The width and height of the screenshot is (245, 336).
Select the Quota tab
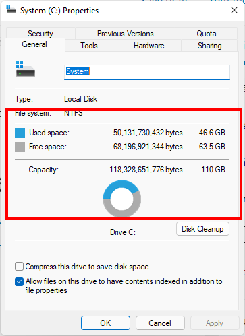pos(207,33)
